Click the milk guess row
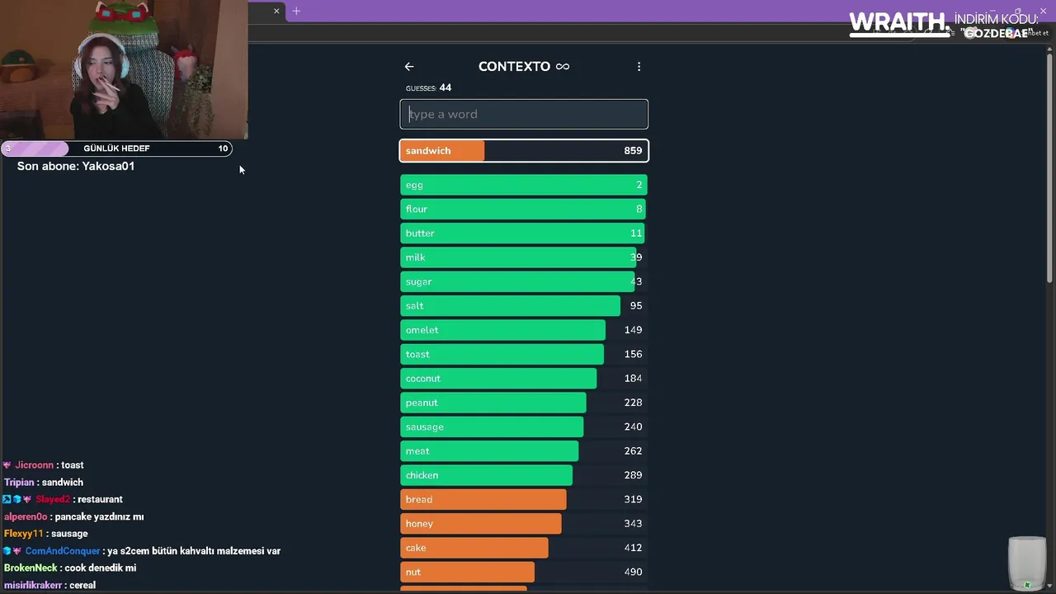 (x=524, y=257)
